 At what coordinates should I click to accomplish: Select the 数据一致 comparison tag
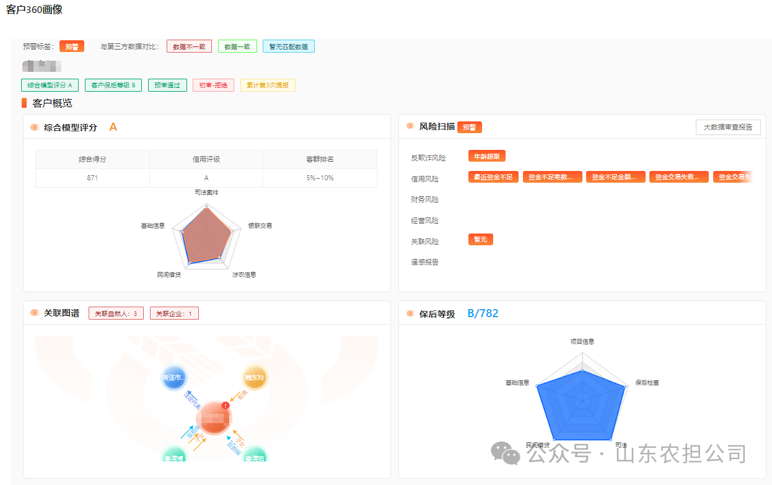[x=237, y=46]
